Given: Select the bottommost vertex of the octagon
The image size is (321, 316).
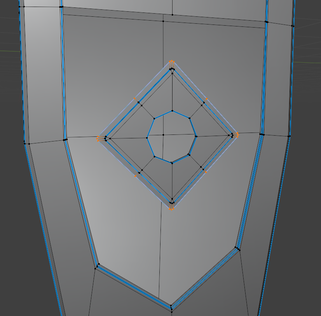Looking at the screenshot, I should pyautogui.click(x=172, y=163).
